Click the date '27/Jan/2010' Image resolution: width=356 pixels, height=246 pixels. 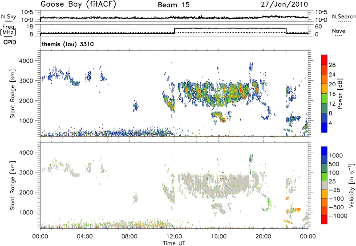pyautogui.click(x=284, y=4)
